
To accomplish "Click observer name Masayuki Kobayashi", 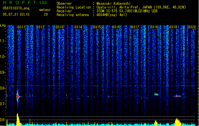I will pyautogui.click(x=114, y=3).
